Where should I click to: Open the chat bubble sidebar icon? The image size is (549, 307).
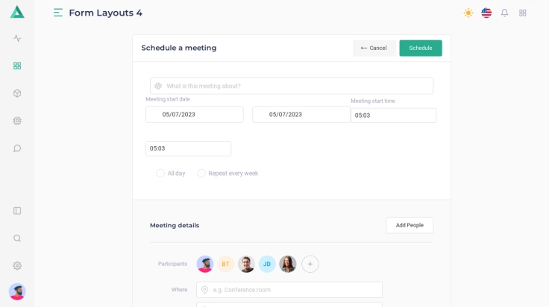(x=17, y=148)
